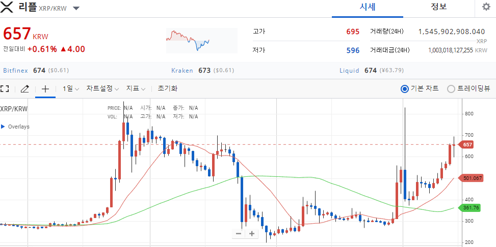The width and height of the screenshot is (496, 247).
Task: Click the 800 price axis label
Action: [469, 113]
